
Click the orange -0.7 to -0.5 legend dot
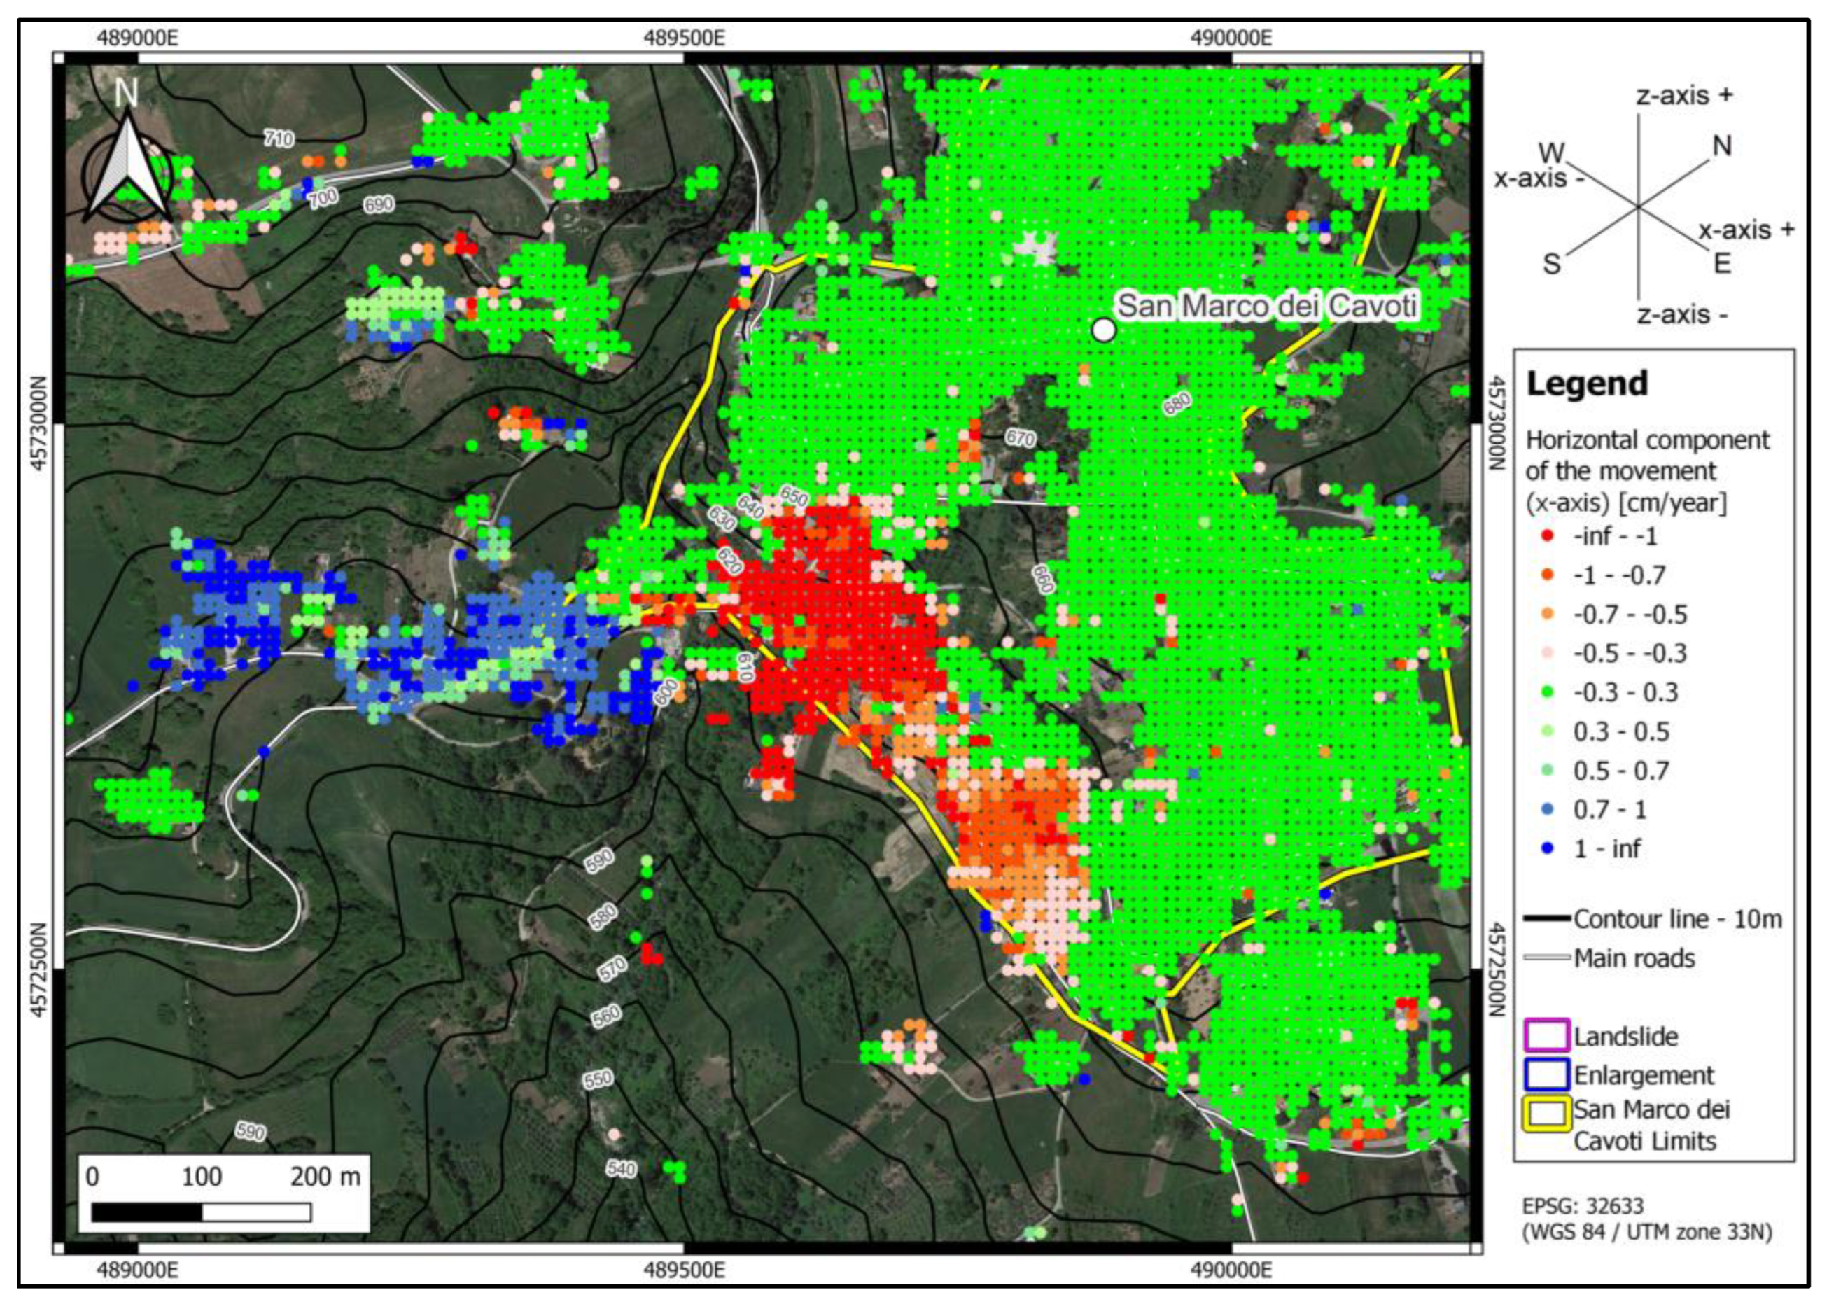[x=1548, y=615]
